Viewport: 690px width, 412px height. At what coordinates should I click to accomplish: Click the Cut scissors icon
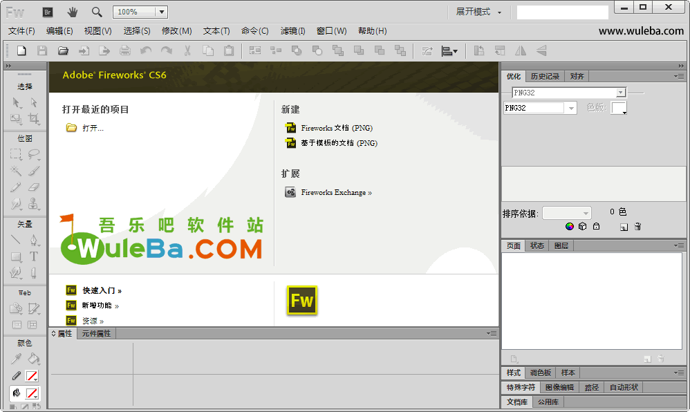tap(187, 50)
